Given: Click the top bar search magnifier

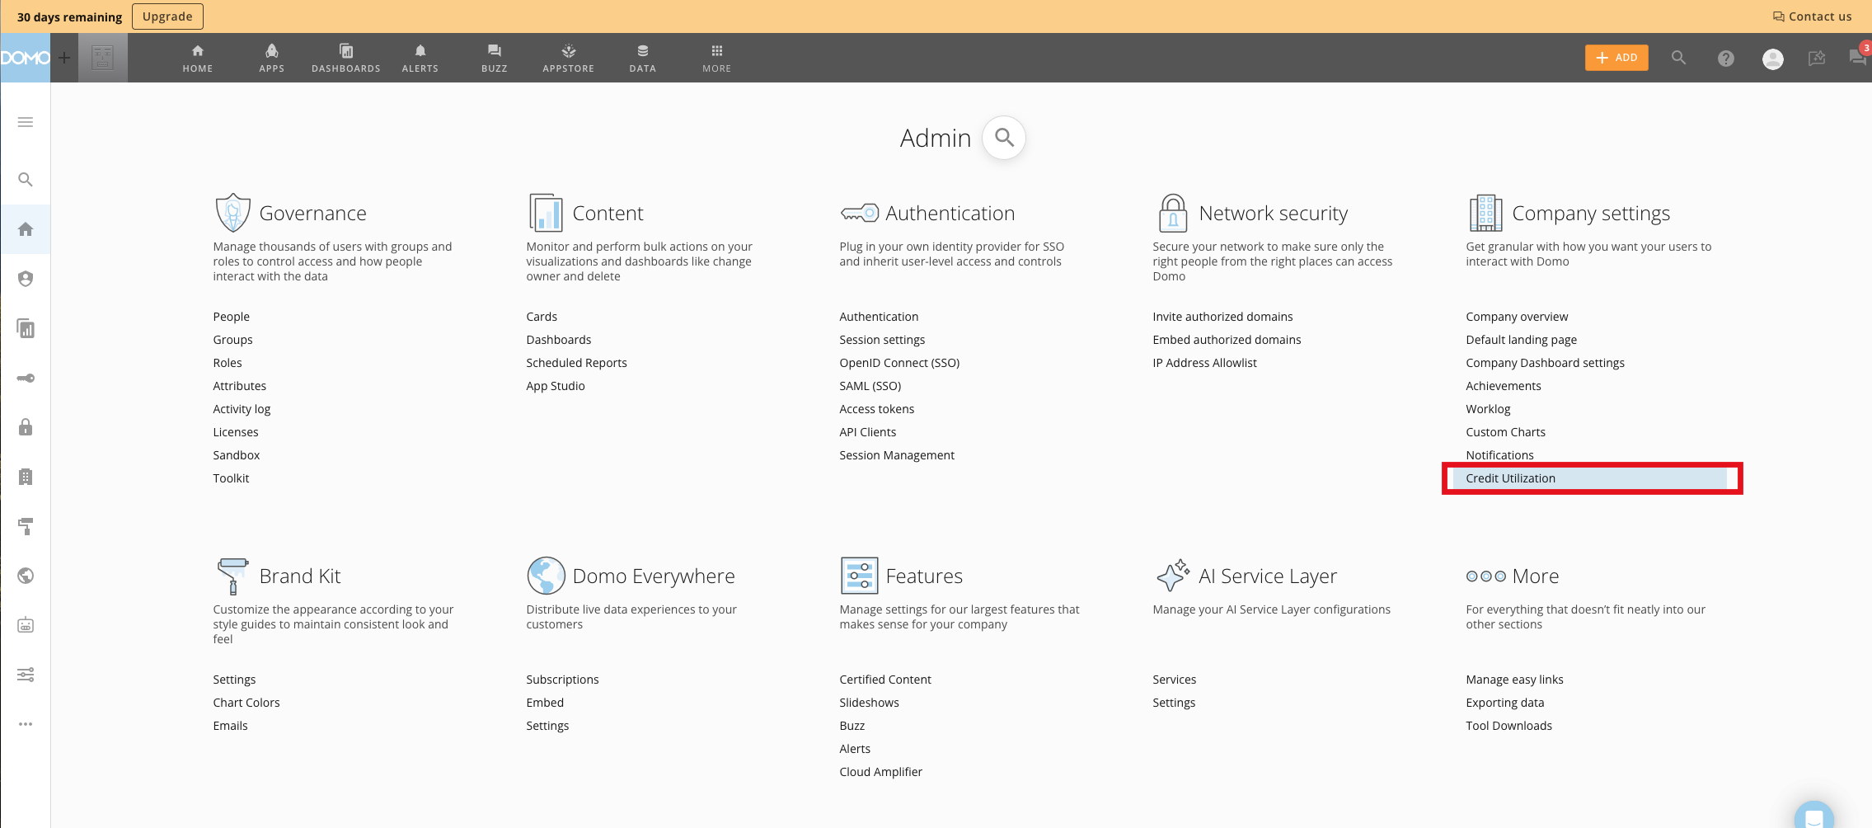Looking at the screenshot, I should 1678,58.
